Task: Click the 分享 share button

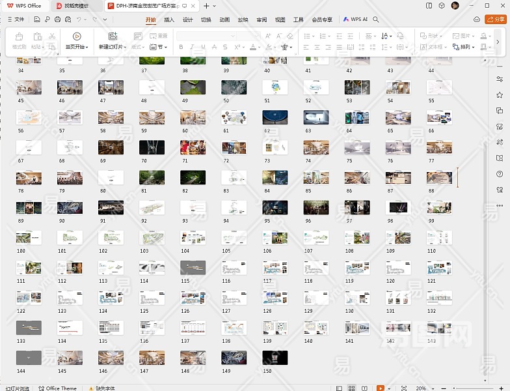Action: [x=494, y=20]
